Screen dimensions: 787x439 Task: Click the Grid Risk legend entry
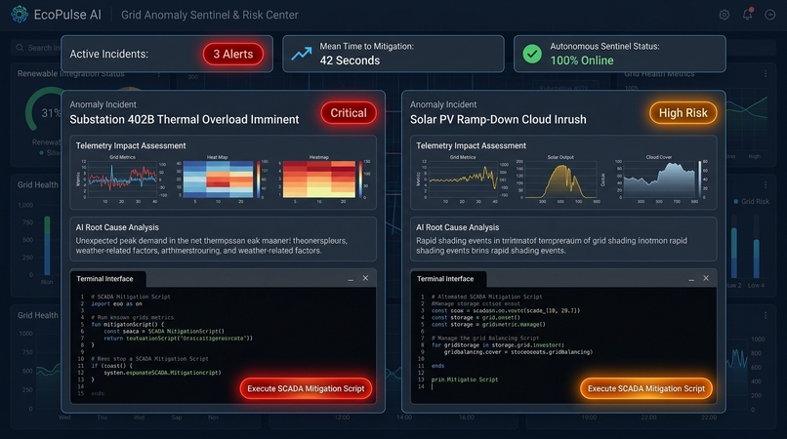752,201
